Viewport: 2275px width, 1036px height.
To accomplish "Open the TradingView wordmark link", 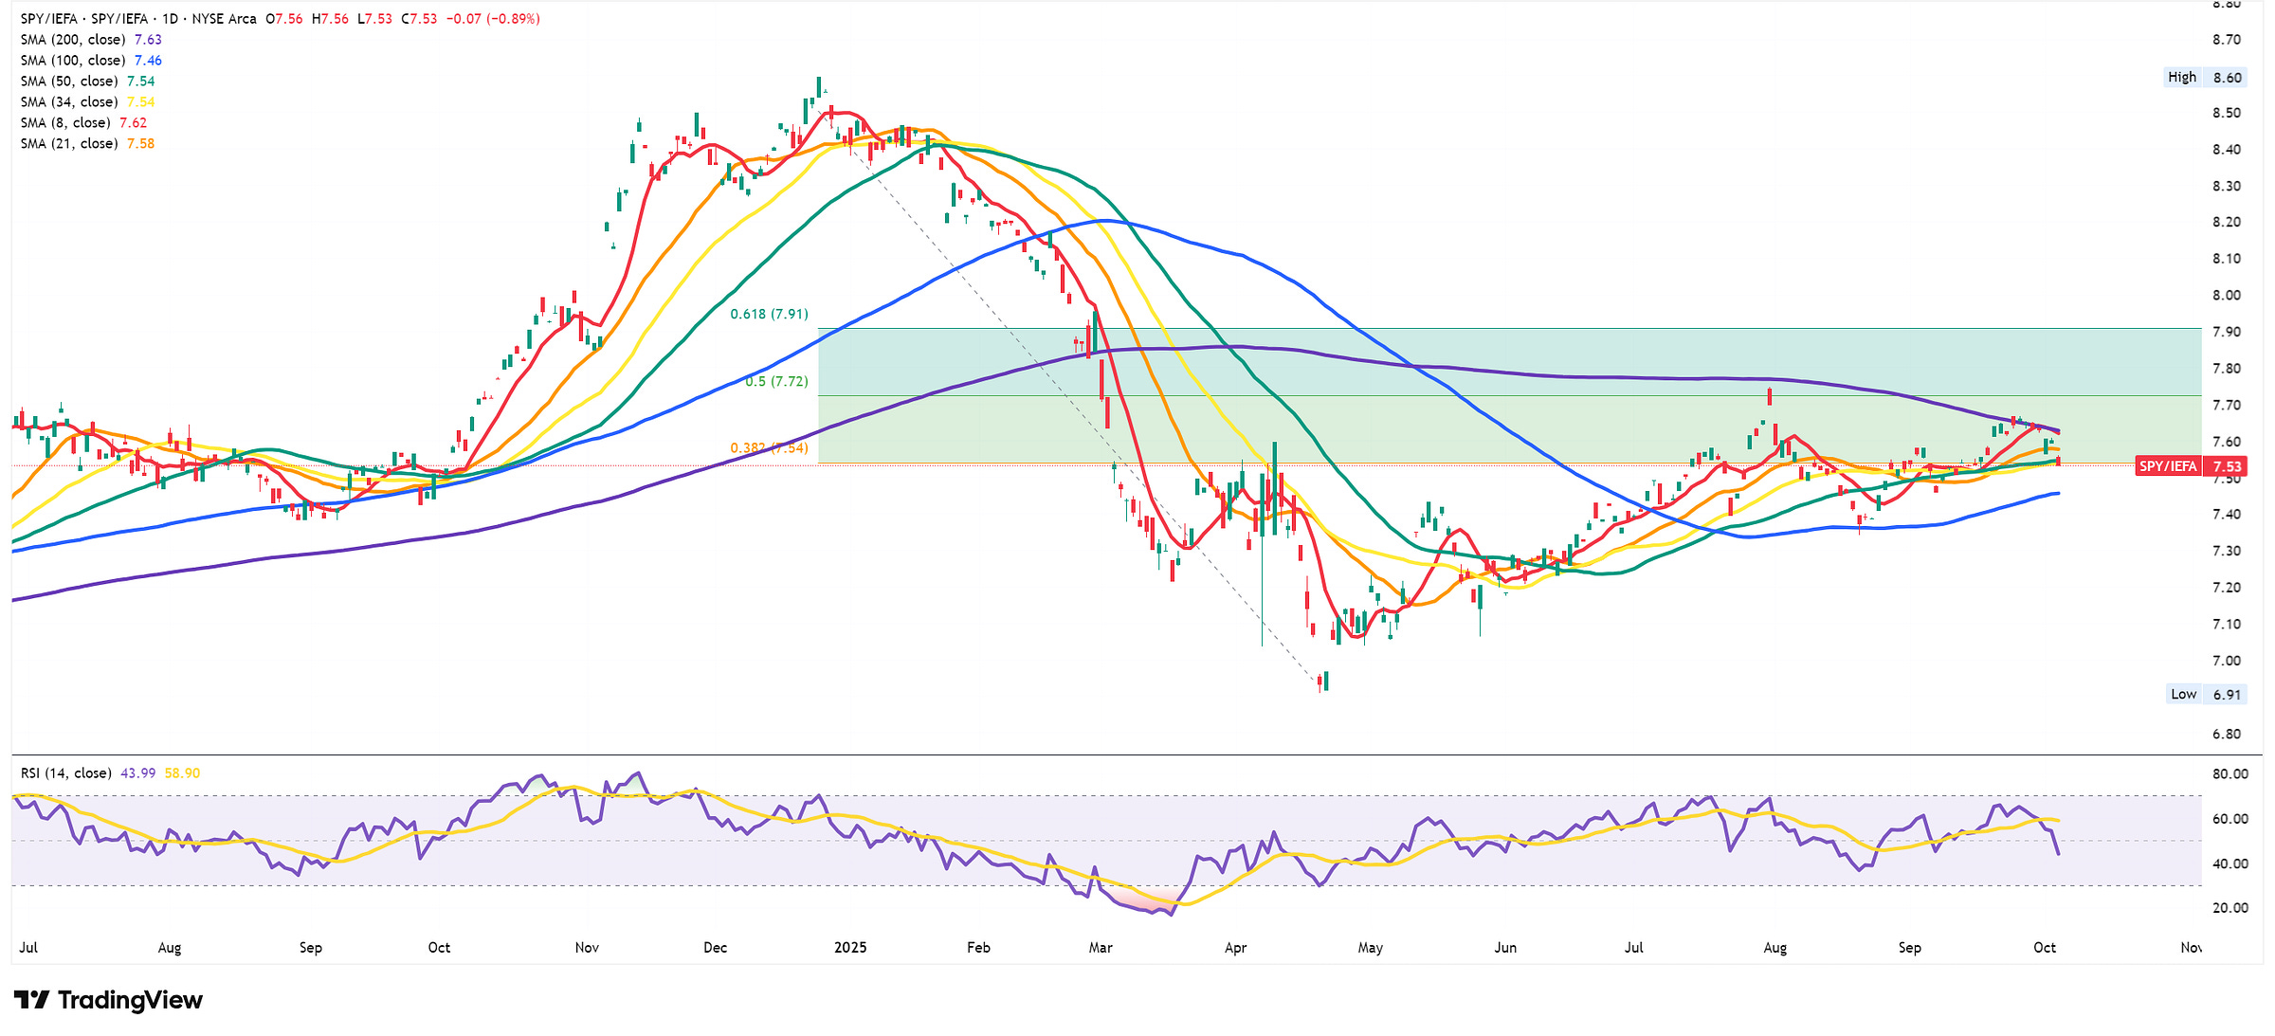I will 130,1000.
